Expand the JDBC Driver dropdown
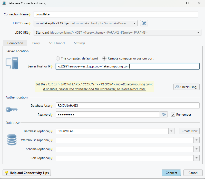The image size is (205, 179). [134, 23]
